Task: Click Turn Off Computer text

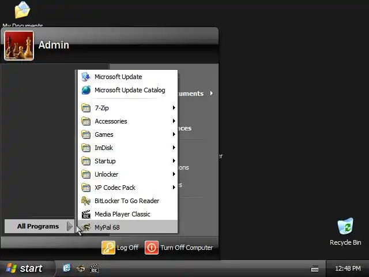Action: [x=187, y=248]
